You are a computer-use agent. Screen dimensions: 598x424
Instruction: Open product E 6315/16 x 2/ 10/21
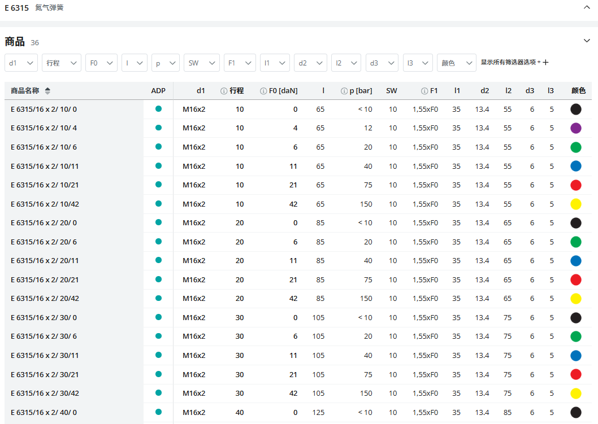pos(45,185)
